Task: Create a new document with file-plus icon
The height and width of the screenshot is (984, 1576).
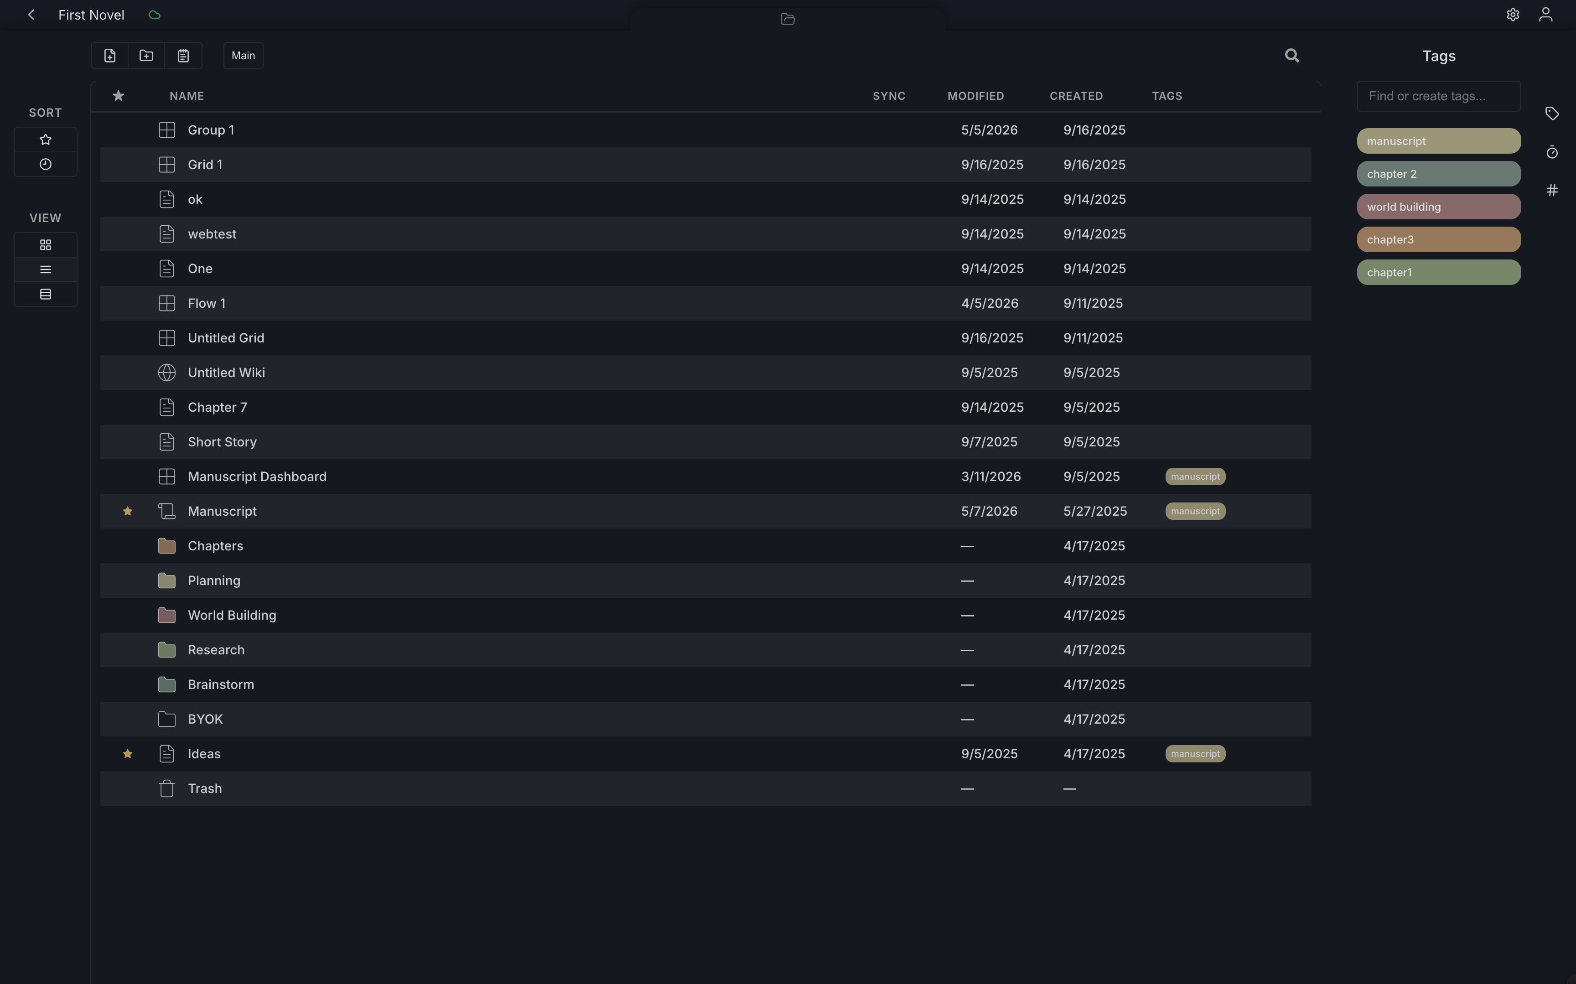Action: (110, 55)
